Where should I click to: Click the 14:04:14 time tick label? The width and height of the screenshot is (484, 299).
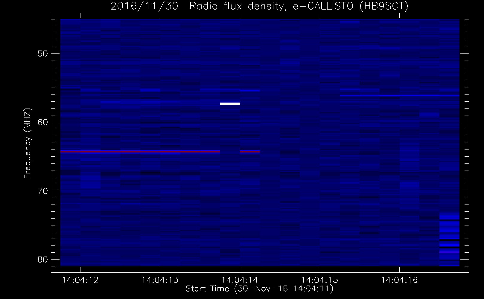(x=240, y=280)
